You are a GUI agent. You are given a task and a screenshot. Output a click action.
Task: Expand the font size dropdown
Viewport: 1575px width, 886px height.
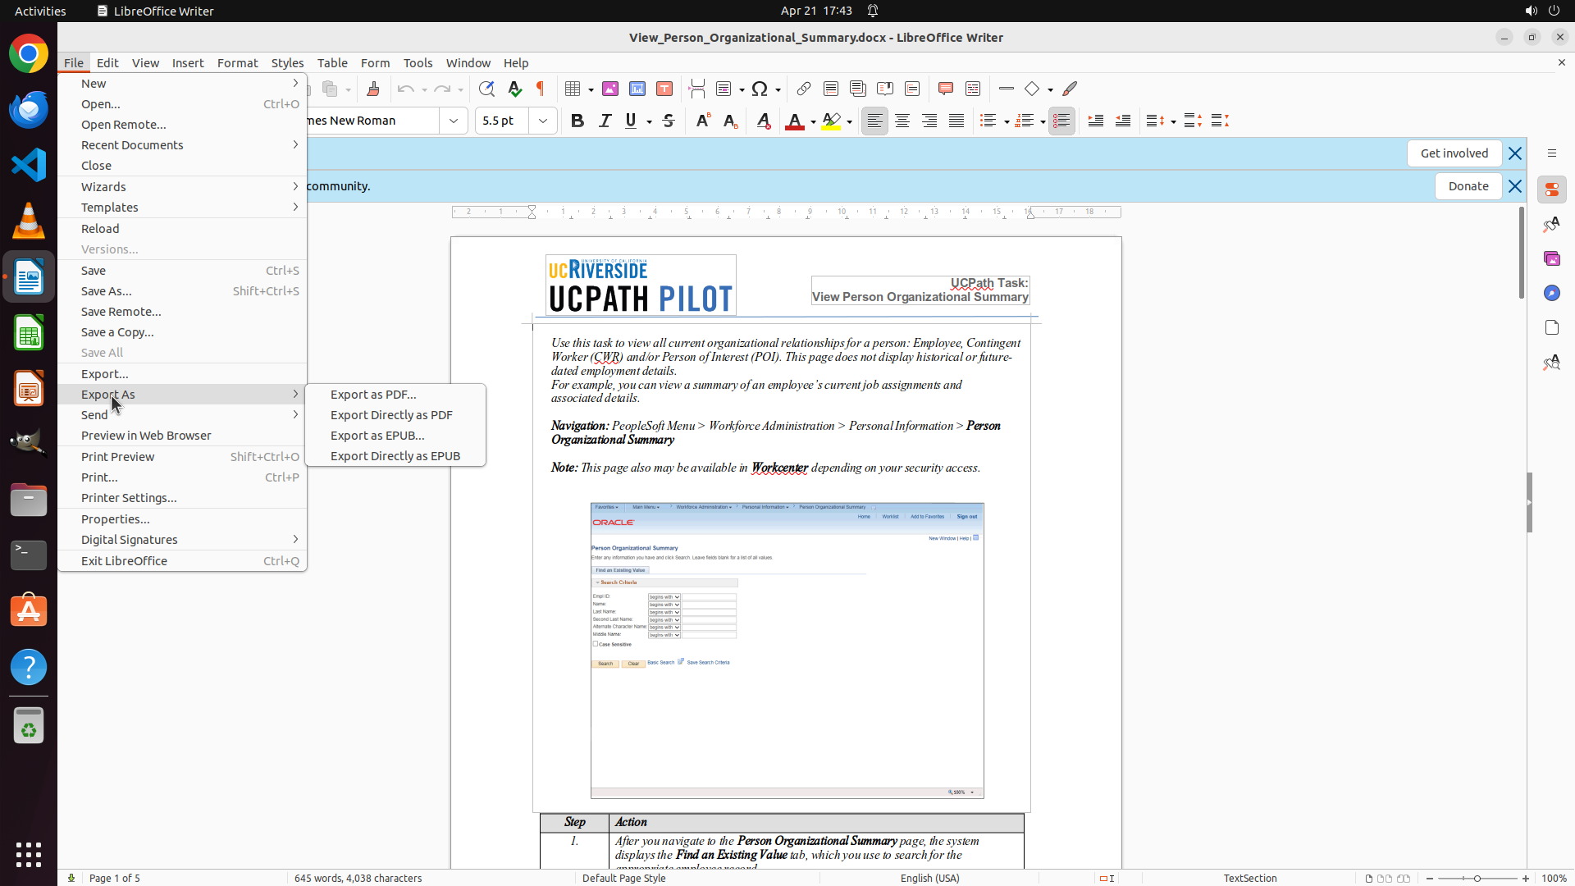click(543, 121)
